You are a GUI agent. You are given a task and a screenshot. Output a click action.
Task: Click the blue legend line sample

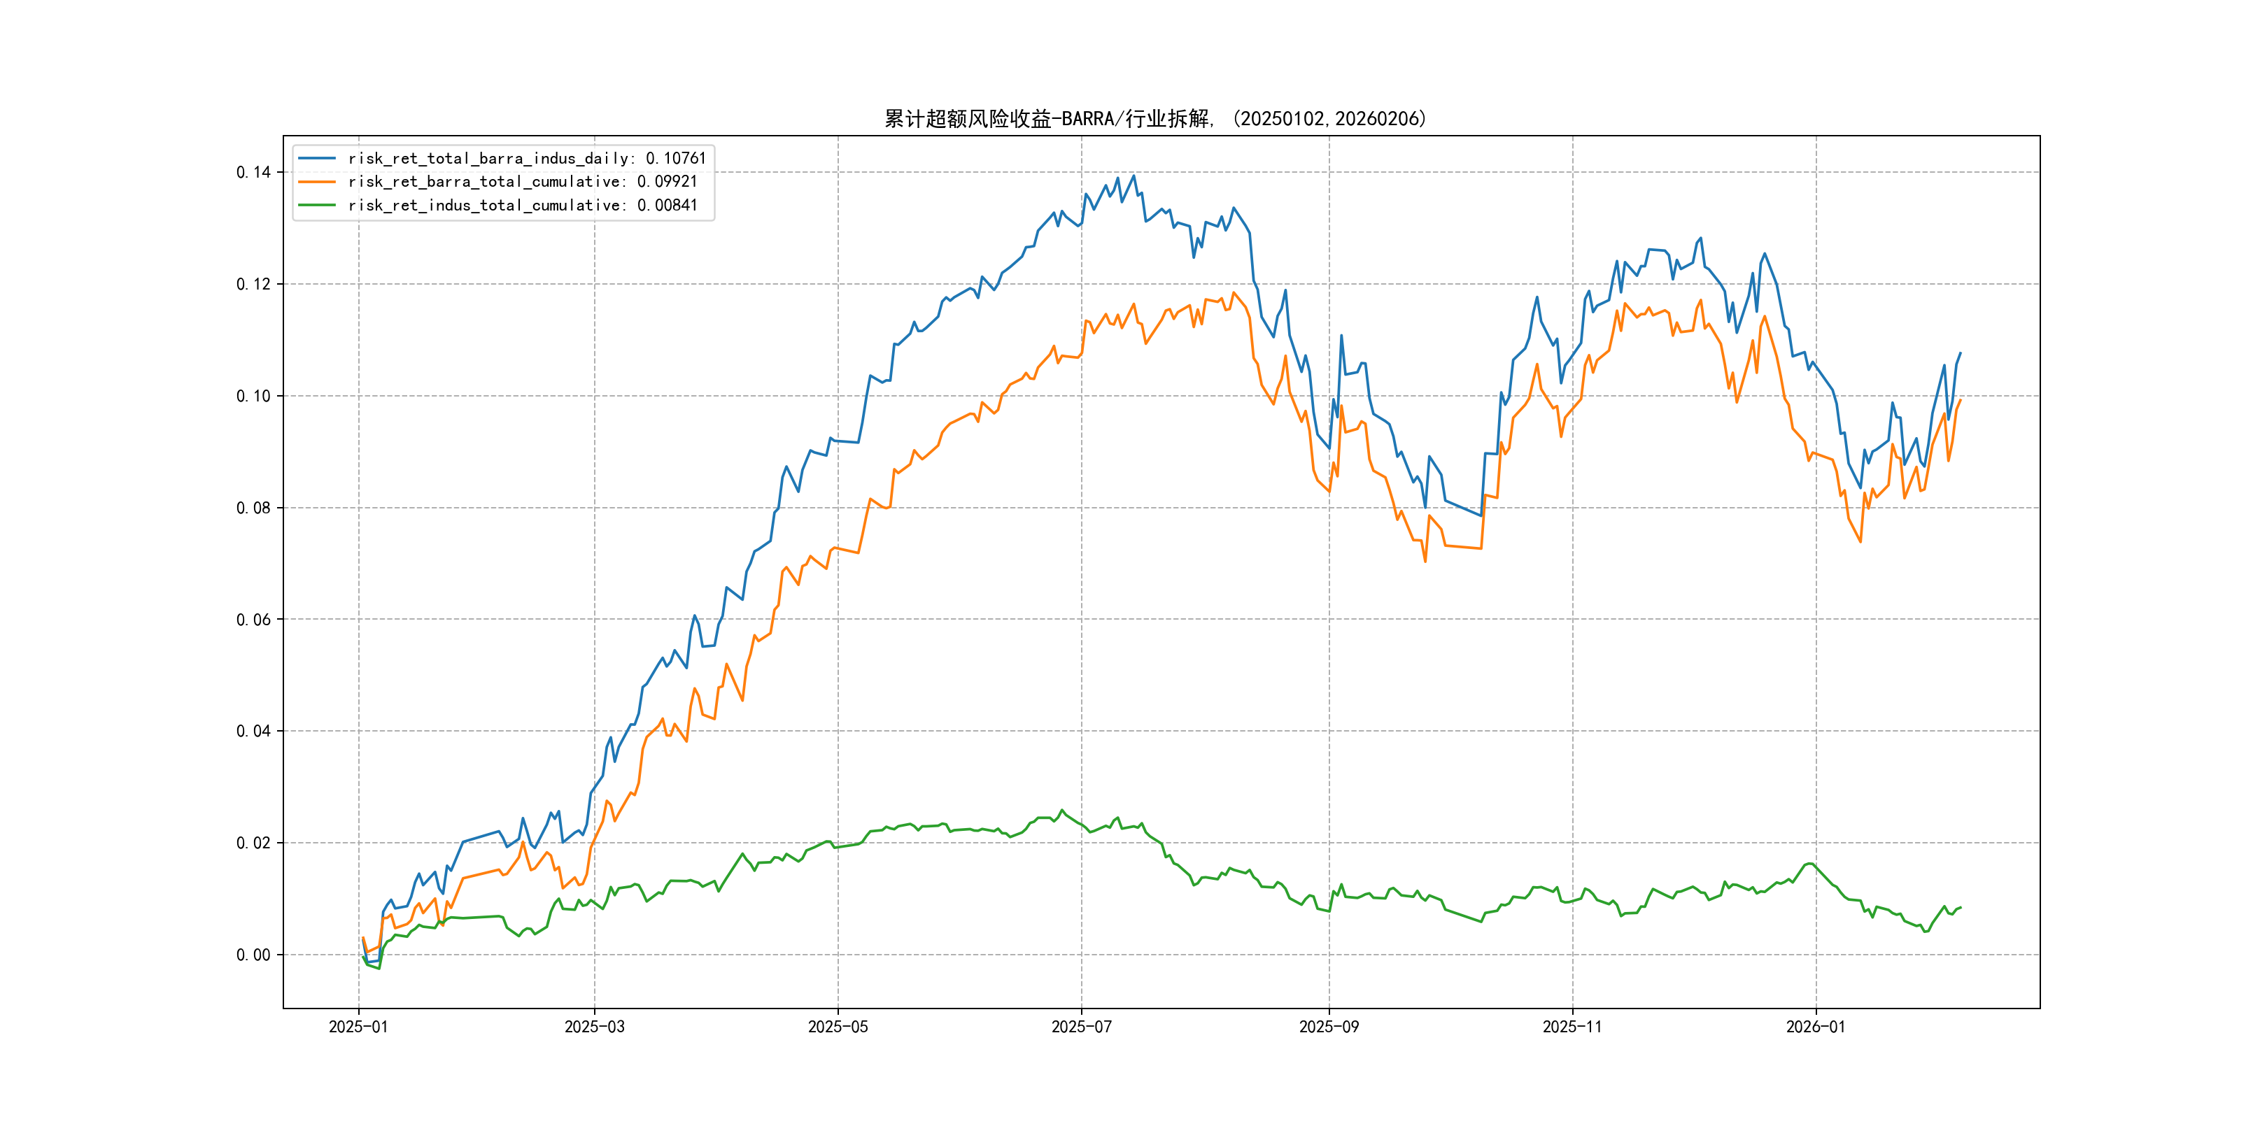coord(317,158)
